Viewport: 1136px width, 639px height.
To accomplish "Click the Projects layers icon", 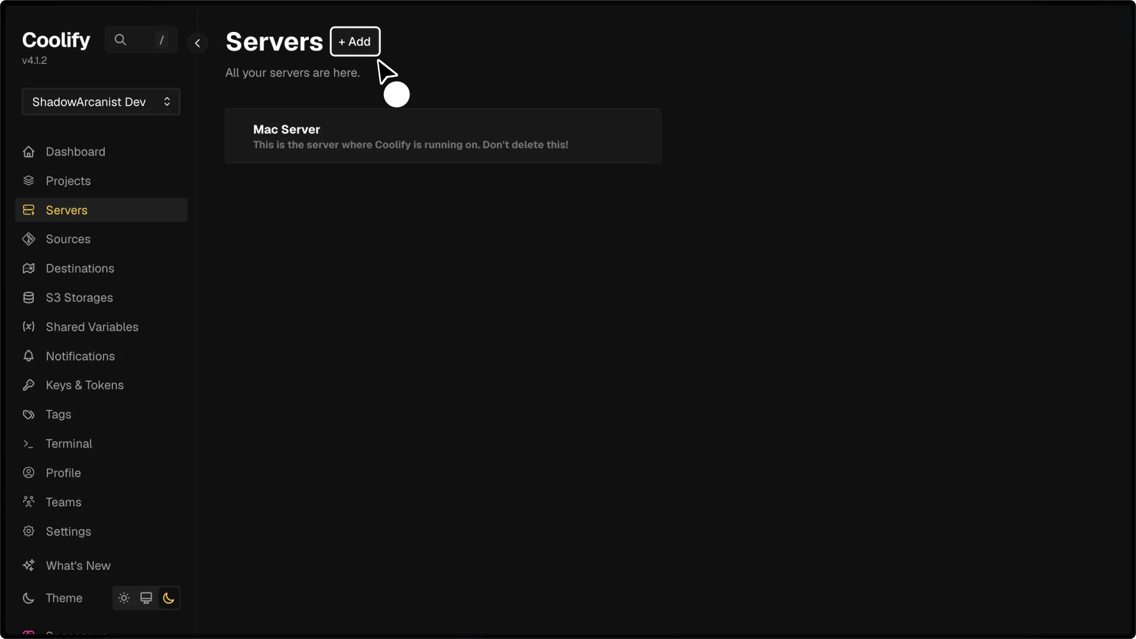I will (x=28, y=181).
